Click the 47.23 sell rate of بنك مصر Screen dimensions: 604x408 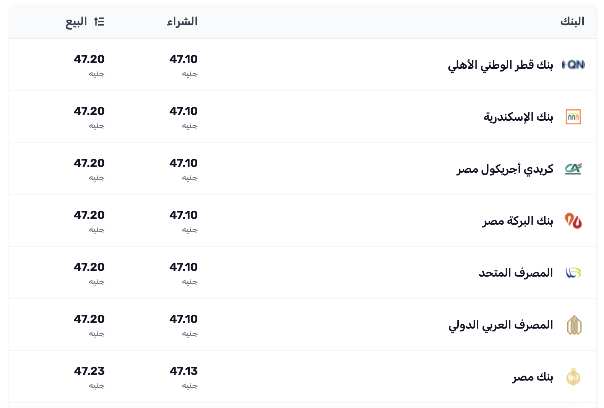coord(90,371)
